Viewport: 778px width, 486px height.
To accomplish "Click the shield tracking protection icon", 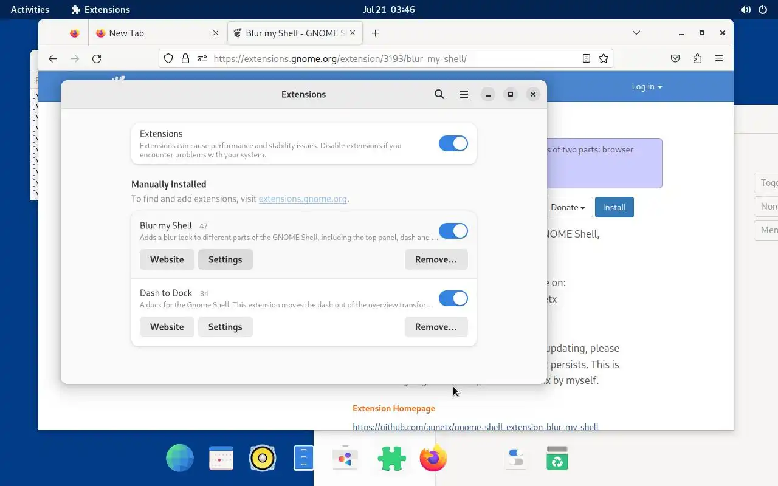I will 168,58.
